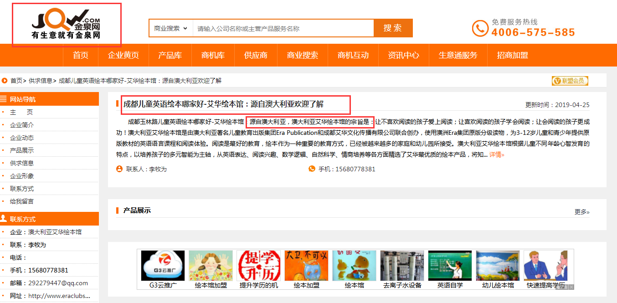The image size is (617, 303).
Task: Click the 绘本馆 teddy bear thumbnail
Action: tap(355, 266)
